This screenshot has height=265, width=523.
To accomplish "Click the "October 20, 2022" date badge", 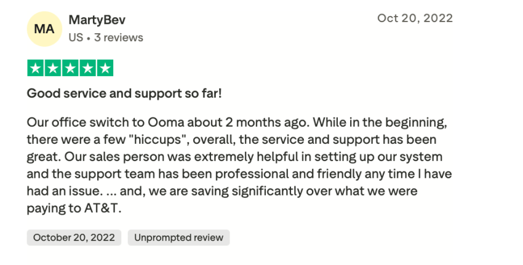I will tap(74, 238).
